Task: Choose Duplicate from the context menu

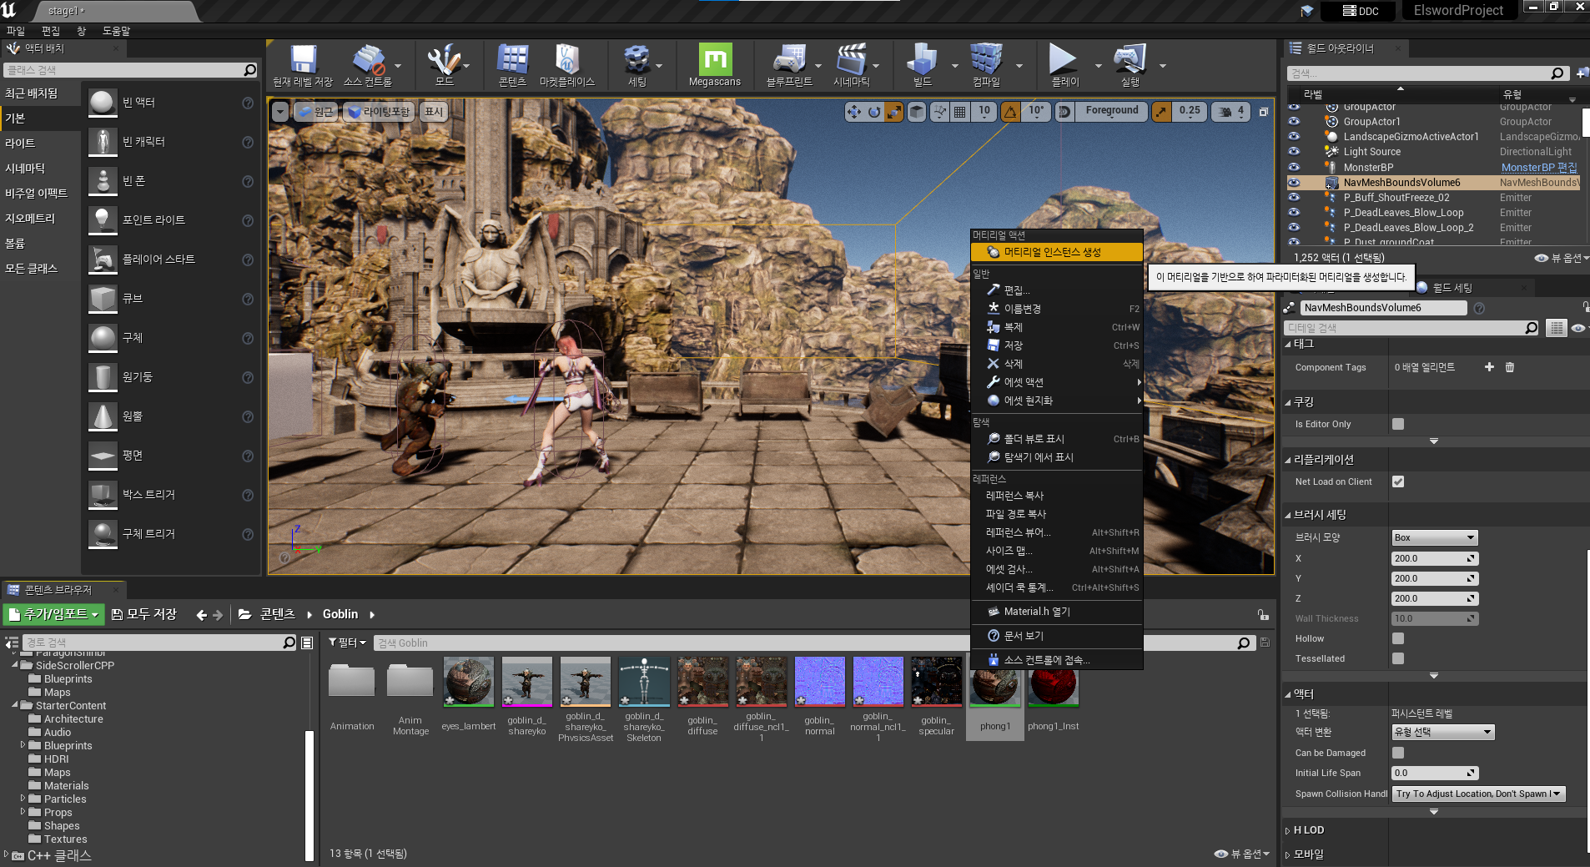Action: coord(1056,327)
